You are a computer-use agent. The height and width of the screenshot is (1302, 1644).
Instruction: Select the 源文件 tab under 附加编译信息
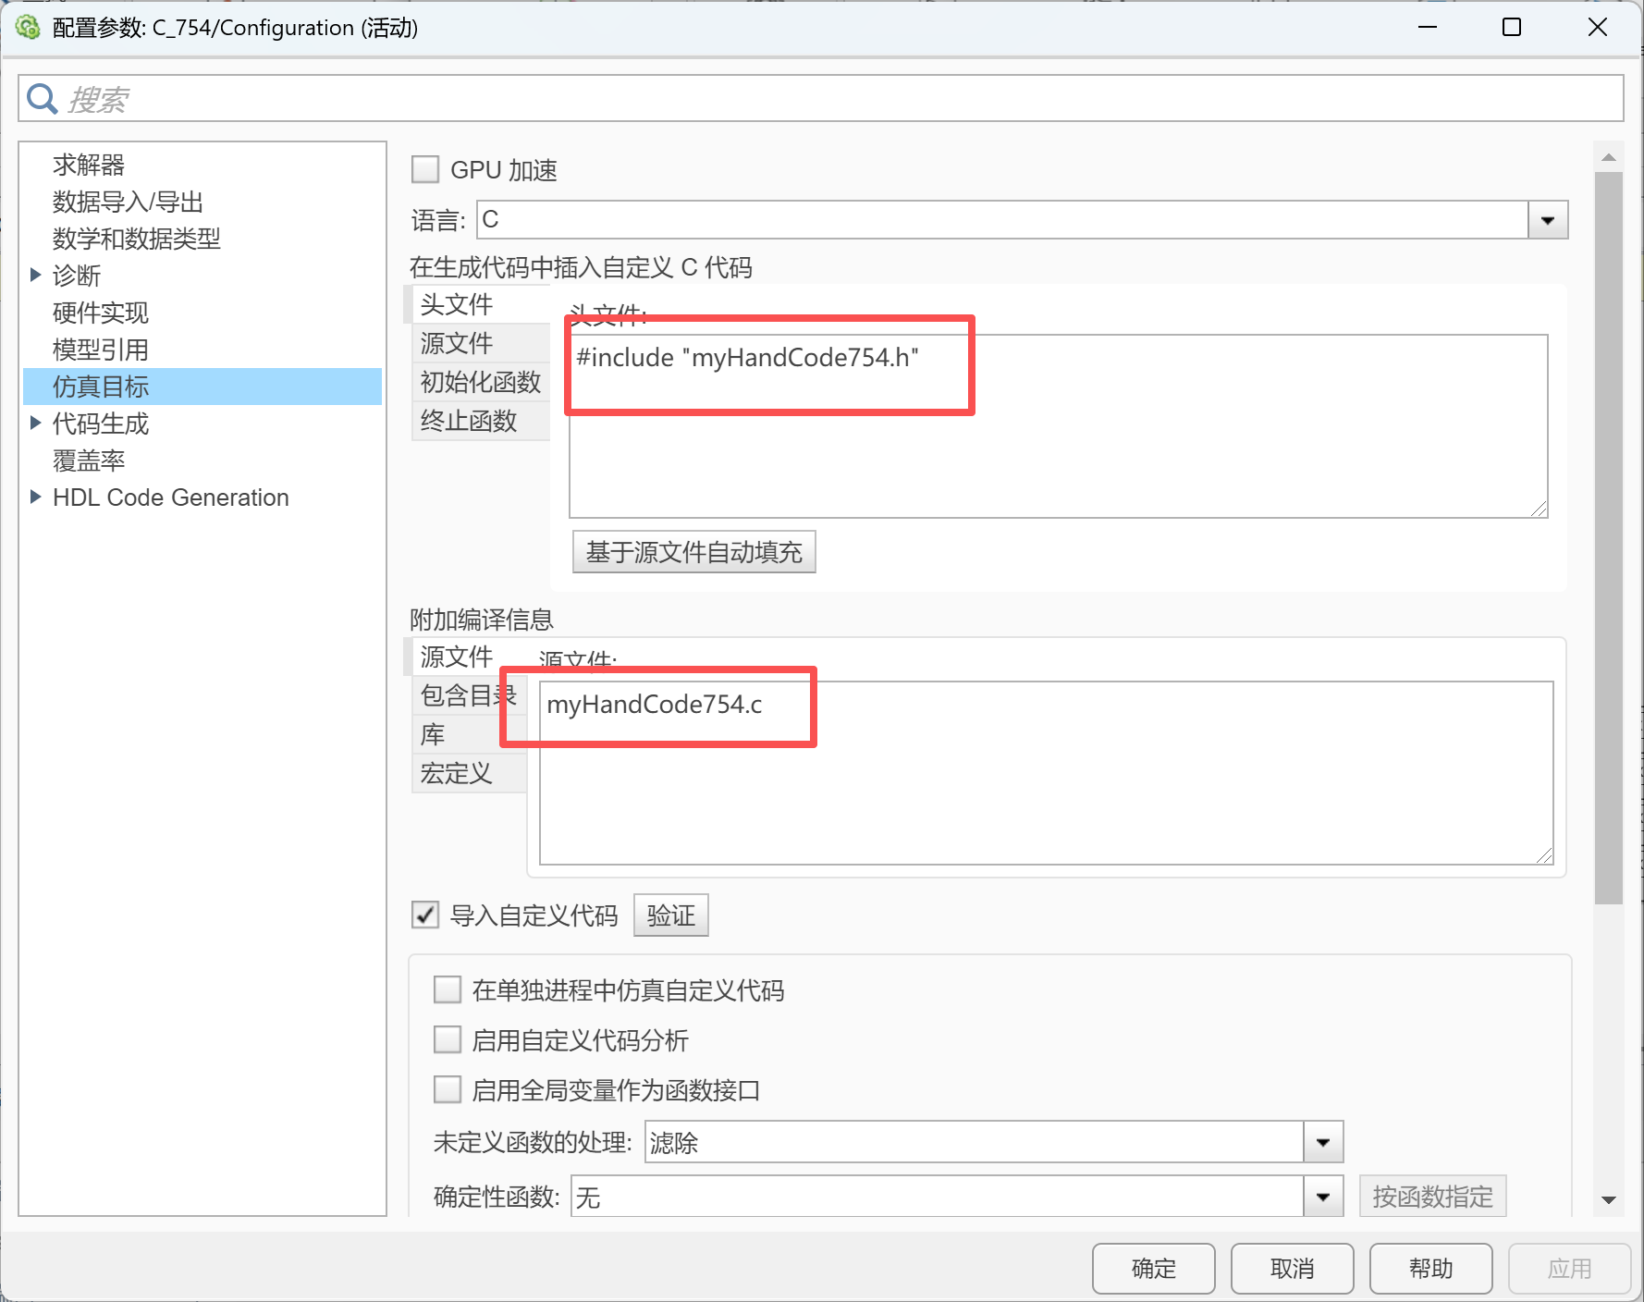(469, 657)
